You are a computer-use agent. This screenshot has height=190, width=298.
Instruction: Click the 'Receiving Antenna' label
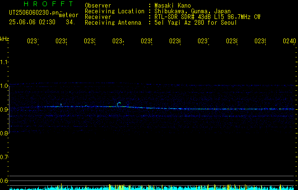click(113, 23)
